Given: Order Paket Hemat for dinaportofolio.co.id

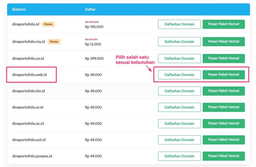Looking at the screenshot, I should (223, 59).
